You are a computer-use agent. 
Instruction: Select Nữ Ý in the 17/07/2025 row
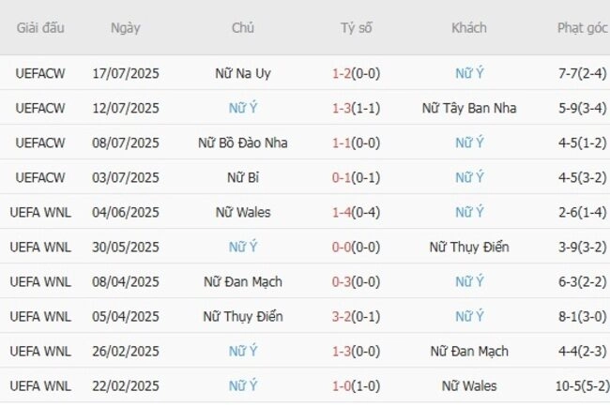[x=469, y=73]
